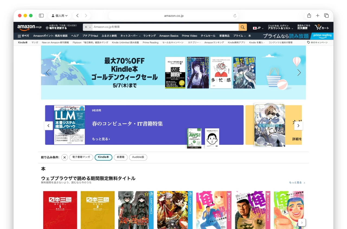Click Amazonポイント: 残高を確認 link
Image resolution: width=347 pixels, height=229 pixels.
click(50, 36)
